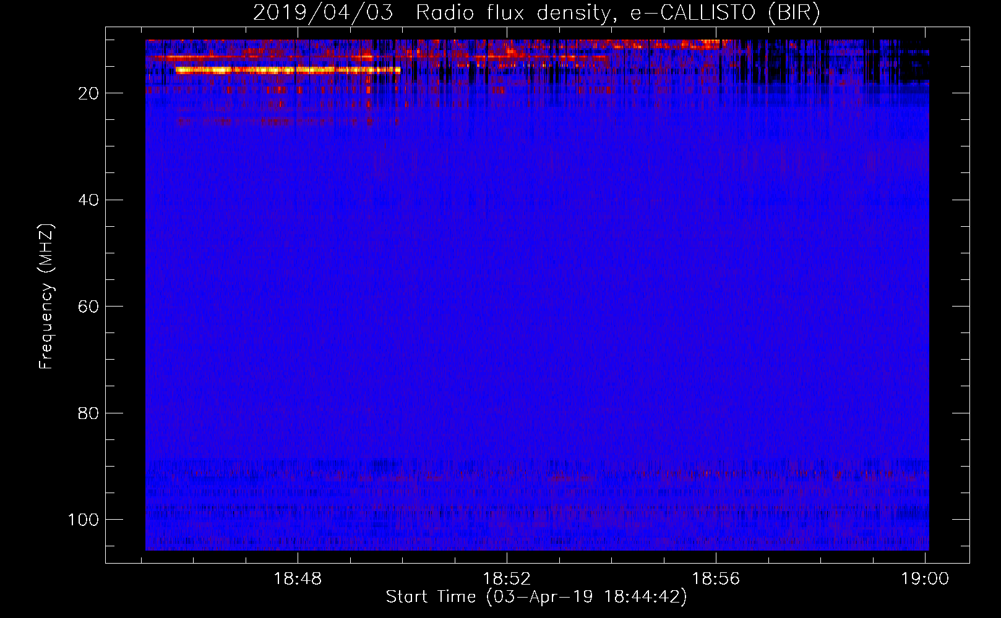The height and width of the screenshot is (618, 1001).
Task: Click the plot title "Radio flux density, e-CALLISTO (BIR)"
Action: click(618, 13)
